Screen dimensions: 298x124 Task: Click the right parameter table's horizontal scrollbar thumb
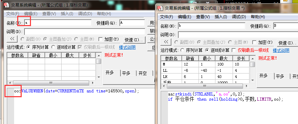[x=204, y=86]
